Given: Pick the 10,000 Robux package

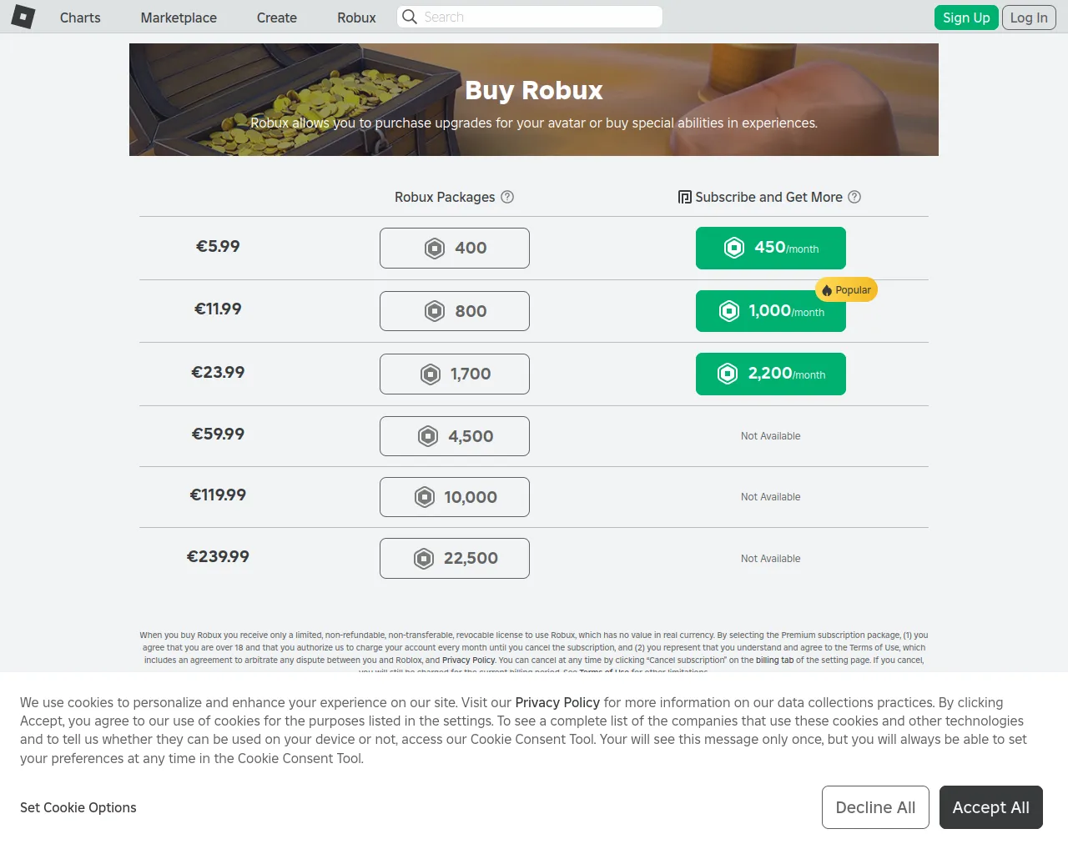Looking at the screenshot, I should pyautogui.click(x=455, y=497).
